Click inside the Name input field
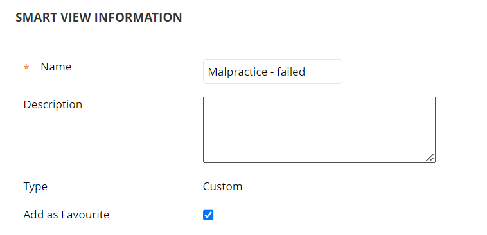Viewport: 487px width, 235px height. 272,72
